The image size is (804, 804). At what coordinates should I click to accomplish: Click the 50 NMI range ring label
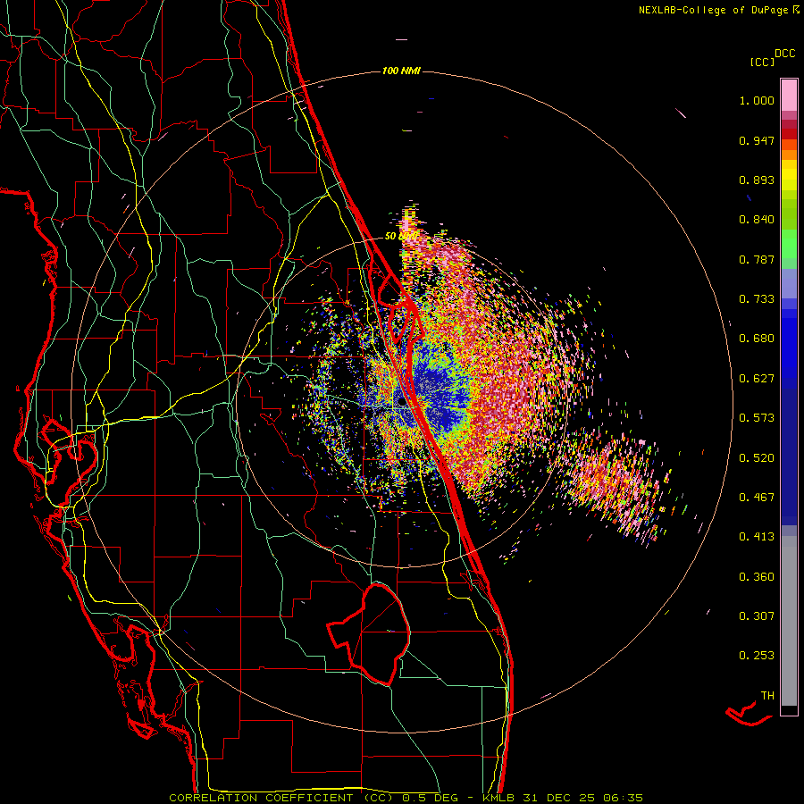click(x=401, y=237)
